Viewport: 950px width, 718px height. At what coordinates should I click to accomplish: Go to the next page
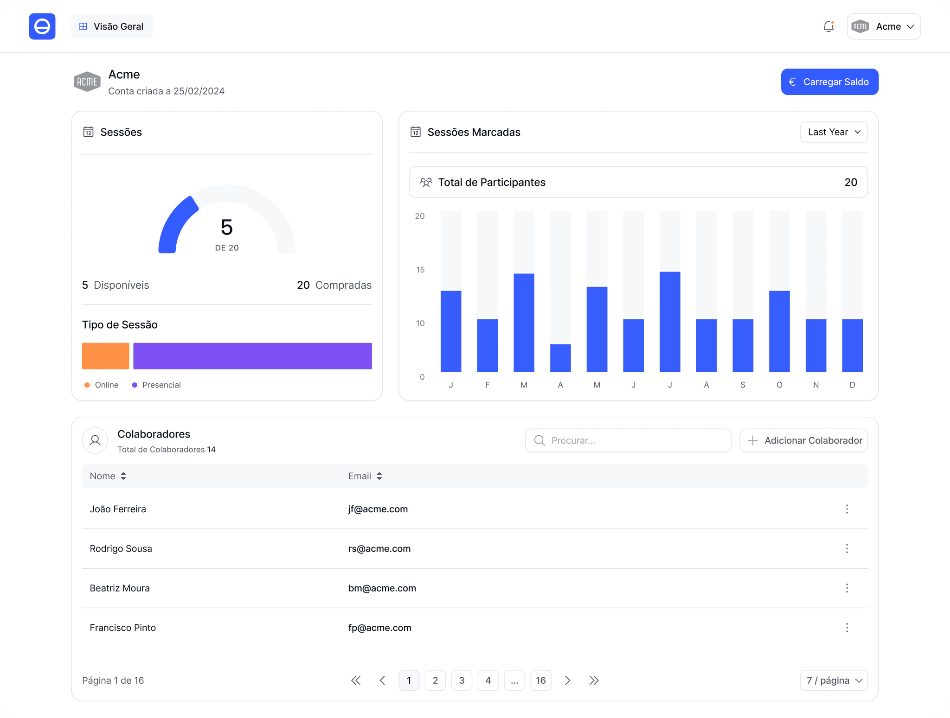click(x=567, y=680)
